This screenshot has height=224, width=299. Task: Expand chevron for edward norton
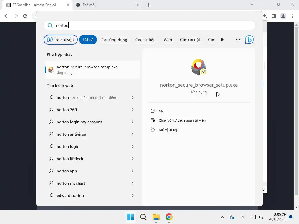(x=133, y=195)
